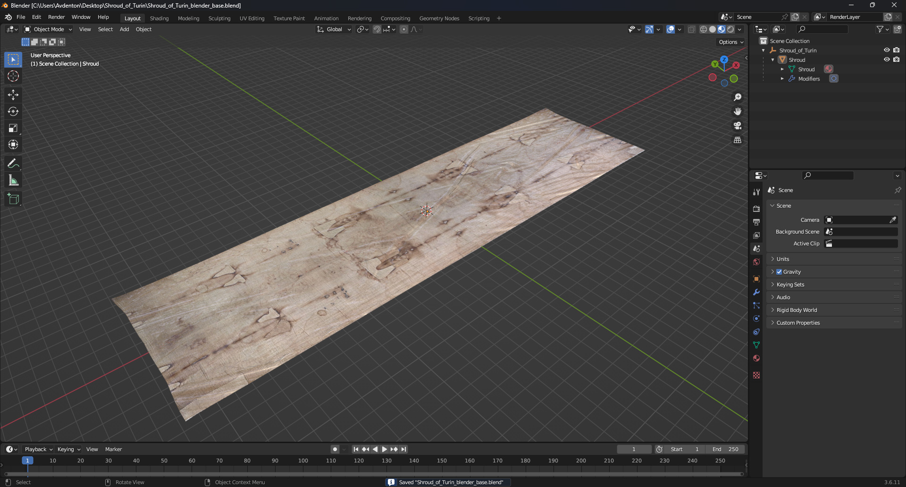Expand the Keying Sets panel

(x=834, y=285)
